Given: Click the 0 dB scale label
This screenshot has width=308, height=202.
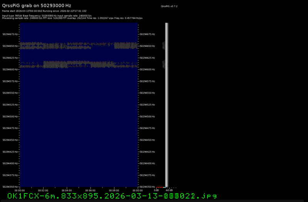Looking at the screenshot, I should point(156,190).
